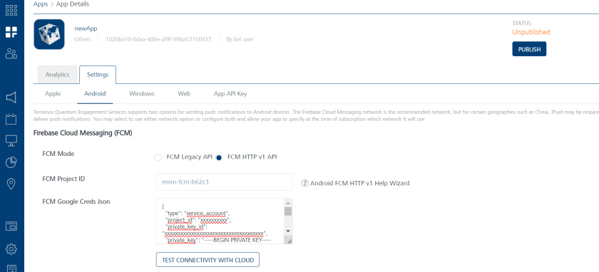Click the Firebase Cloud Messaging (FCM) heading
This screenshot has height=272, width=599.
(83, 133)
